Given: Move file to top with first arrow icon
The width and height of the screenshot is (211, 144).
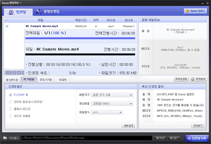Looking at the screenshot, I should point(14,72).
